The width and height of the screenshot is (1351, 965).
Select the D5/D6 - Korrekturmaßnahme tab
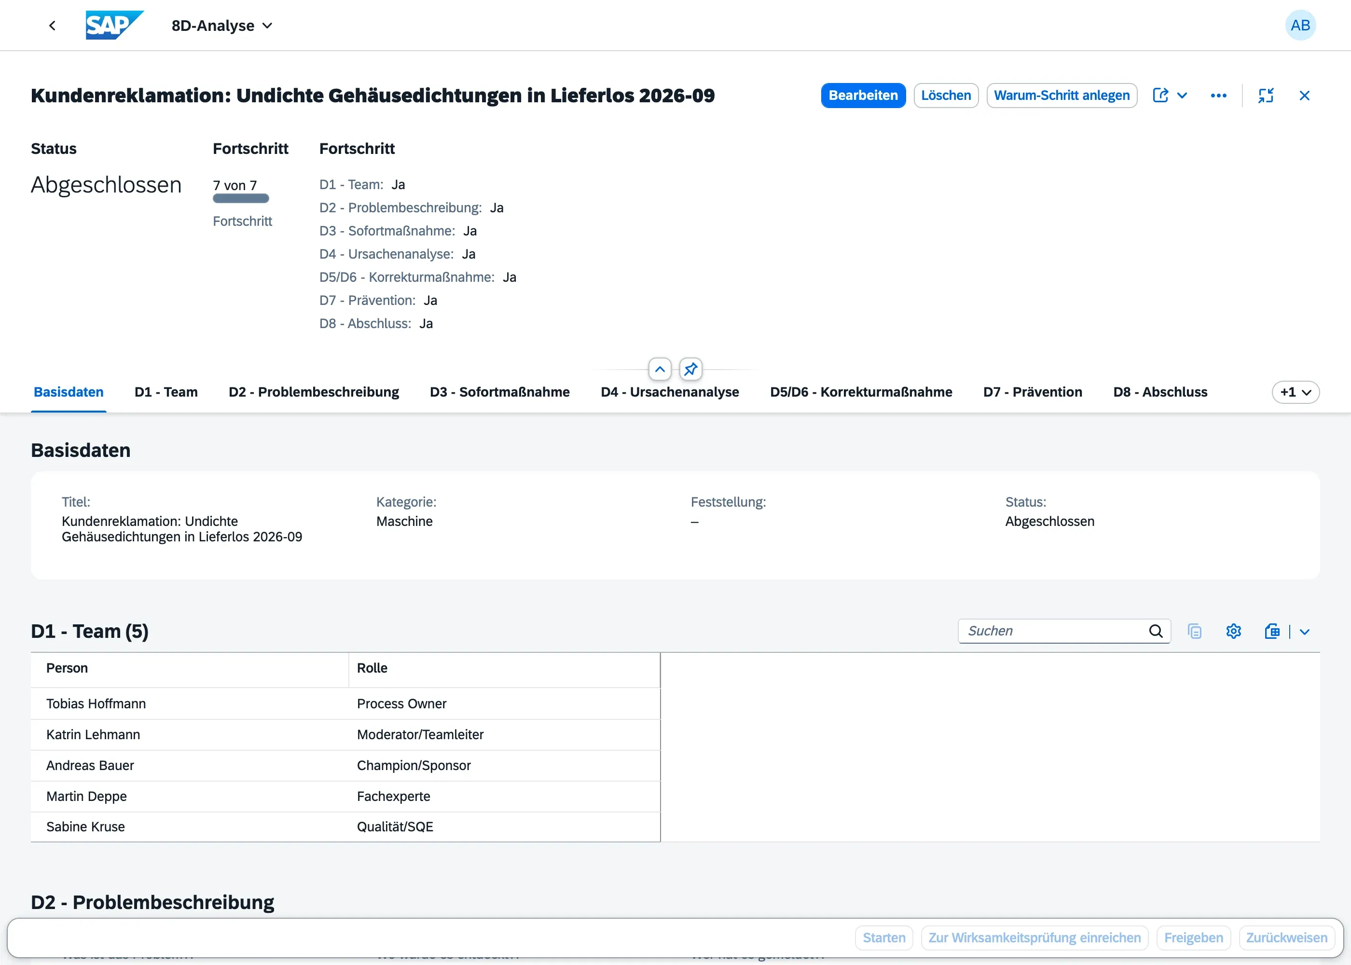point(861,392)
